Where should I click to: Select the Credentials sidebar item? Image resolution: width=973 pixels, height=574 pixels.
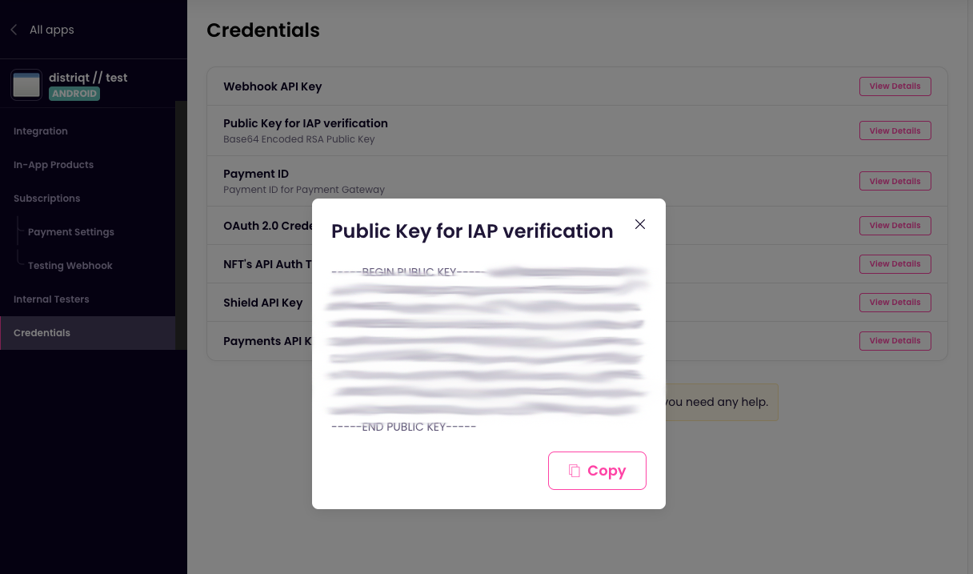coord(42,333)
